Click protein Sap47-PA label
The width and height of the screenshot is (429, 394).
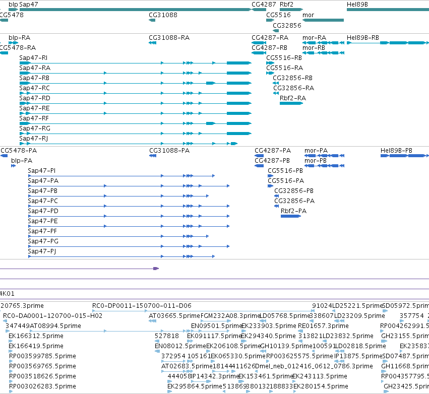[43, 181]
